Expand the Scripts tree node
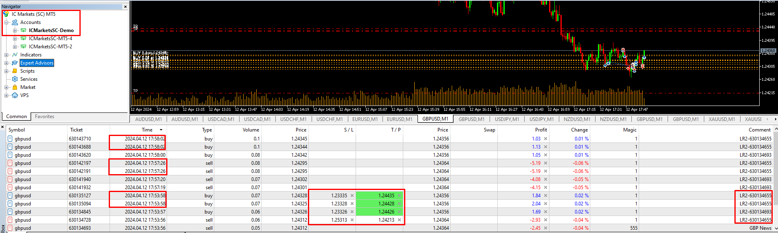 coord(6,71)
